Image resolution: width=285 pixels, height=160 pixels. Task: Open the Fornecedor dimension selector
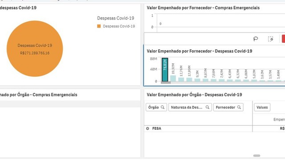click(x=228, y=107)
